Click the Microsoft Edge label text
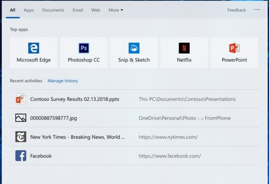The height and width of the screenshot is (184, 269). coord(34,60)
